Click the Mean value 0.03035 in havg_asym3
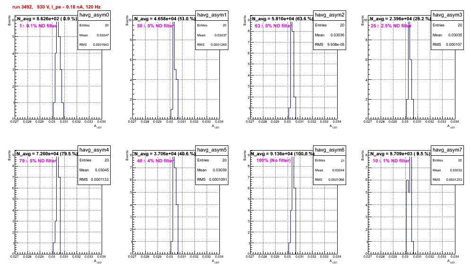The image size is (471, 270). coord(455,35)
